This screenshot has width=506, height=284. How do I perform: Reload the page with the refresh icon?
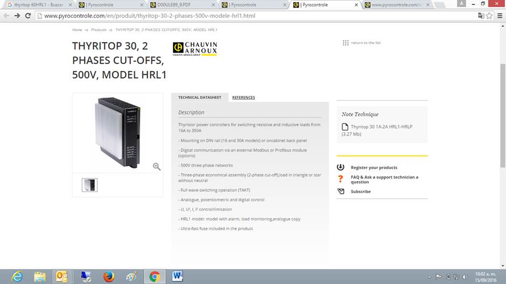(28, 16)
